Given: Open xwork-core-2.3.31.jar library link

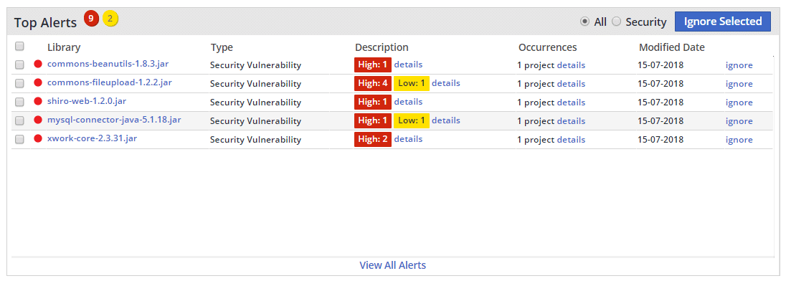Looking at the screenshot, I should click(x=93, y=138).
